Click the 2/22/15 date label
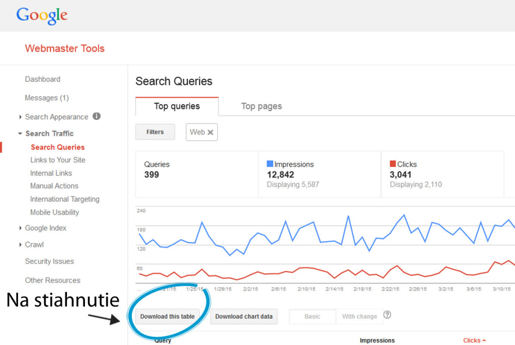 (390, 289)
